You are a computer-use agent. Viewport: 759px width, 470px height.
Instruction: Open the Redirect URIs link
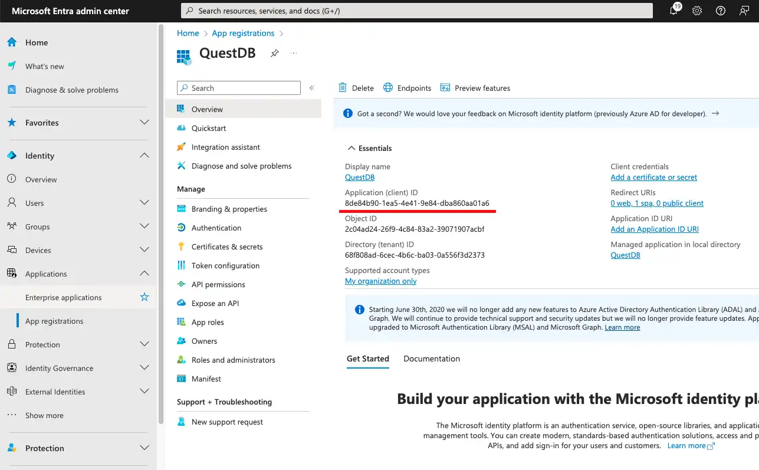(x=657, y=203)
